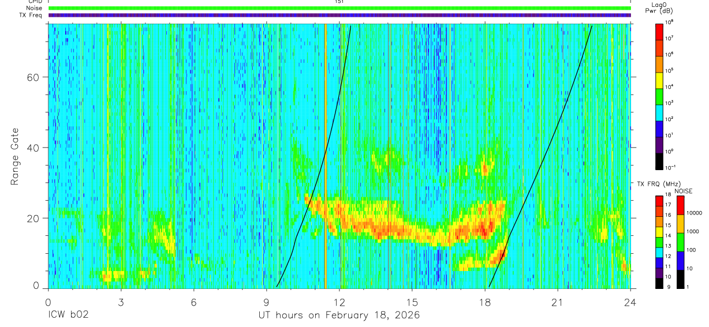Click the vertical orange stripe near hour 11.5
The image size is (709, 327).
coord(325,156)
